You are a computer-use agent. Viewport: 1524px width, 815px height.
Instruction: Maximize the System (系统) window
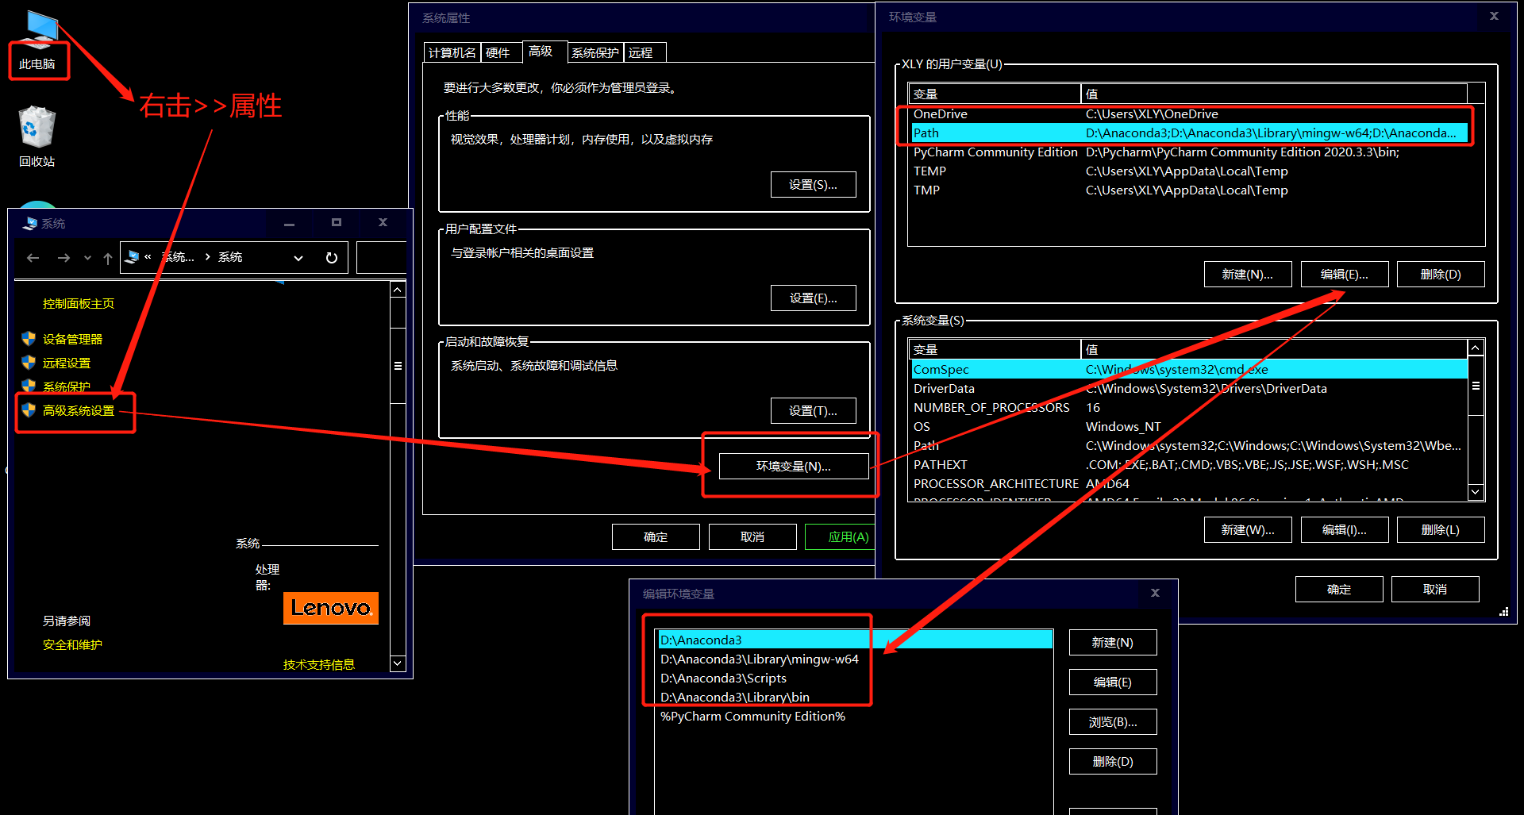337,223
